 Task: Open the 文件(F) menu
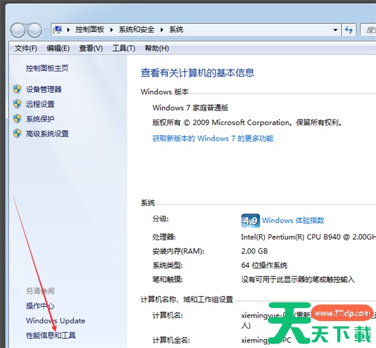(x=26, y=48)
